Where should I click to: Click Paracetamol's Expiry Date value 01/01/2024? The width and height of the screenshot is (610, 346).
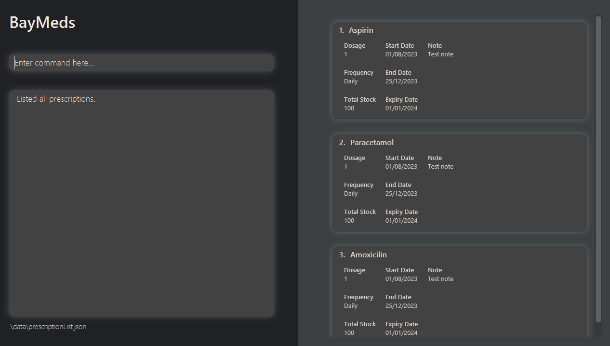click(401, 221)
